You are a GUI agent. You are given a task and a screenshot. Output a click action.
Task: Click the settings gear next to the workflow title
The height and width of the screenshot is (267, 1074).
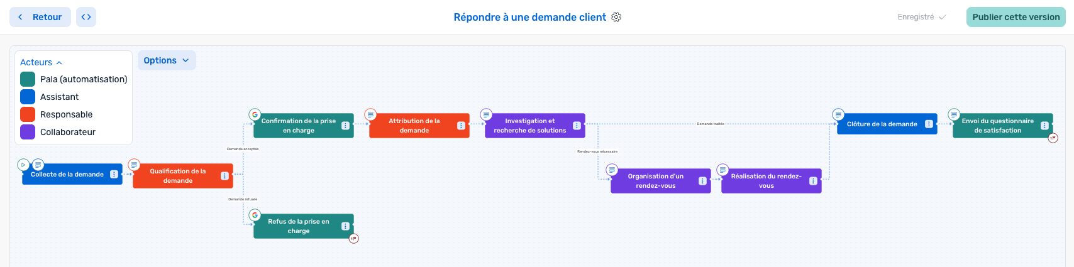(x=616, y=17)
